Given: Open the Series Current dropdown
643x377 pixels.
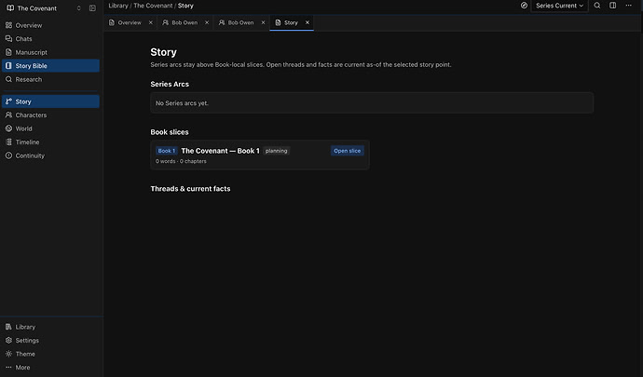Looking at the screenshot, I should point(559,6).
